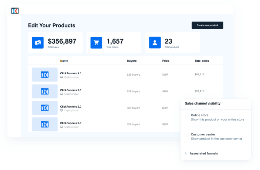Click the Buyers column header
The height and width of the screenshot is (170, 260).
click(x=132, y=61)
